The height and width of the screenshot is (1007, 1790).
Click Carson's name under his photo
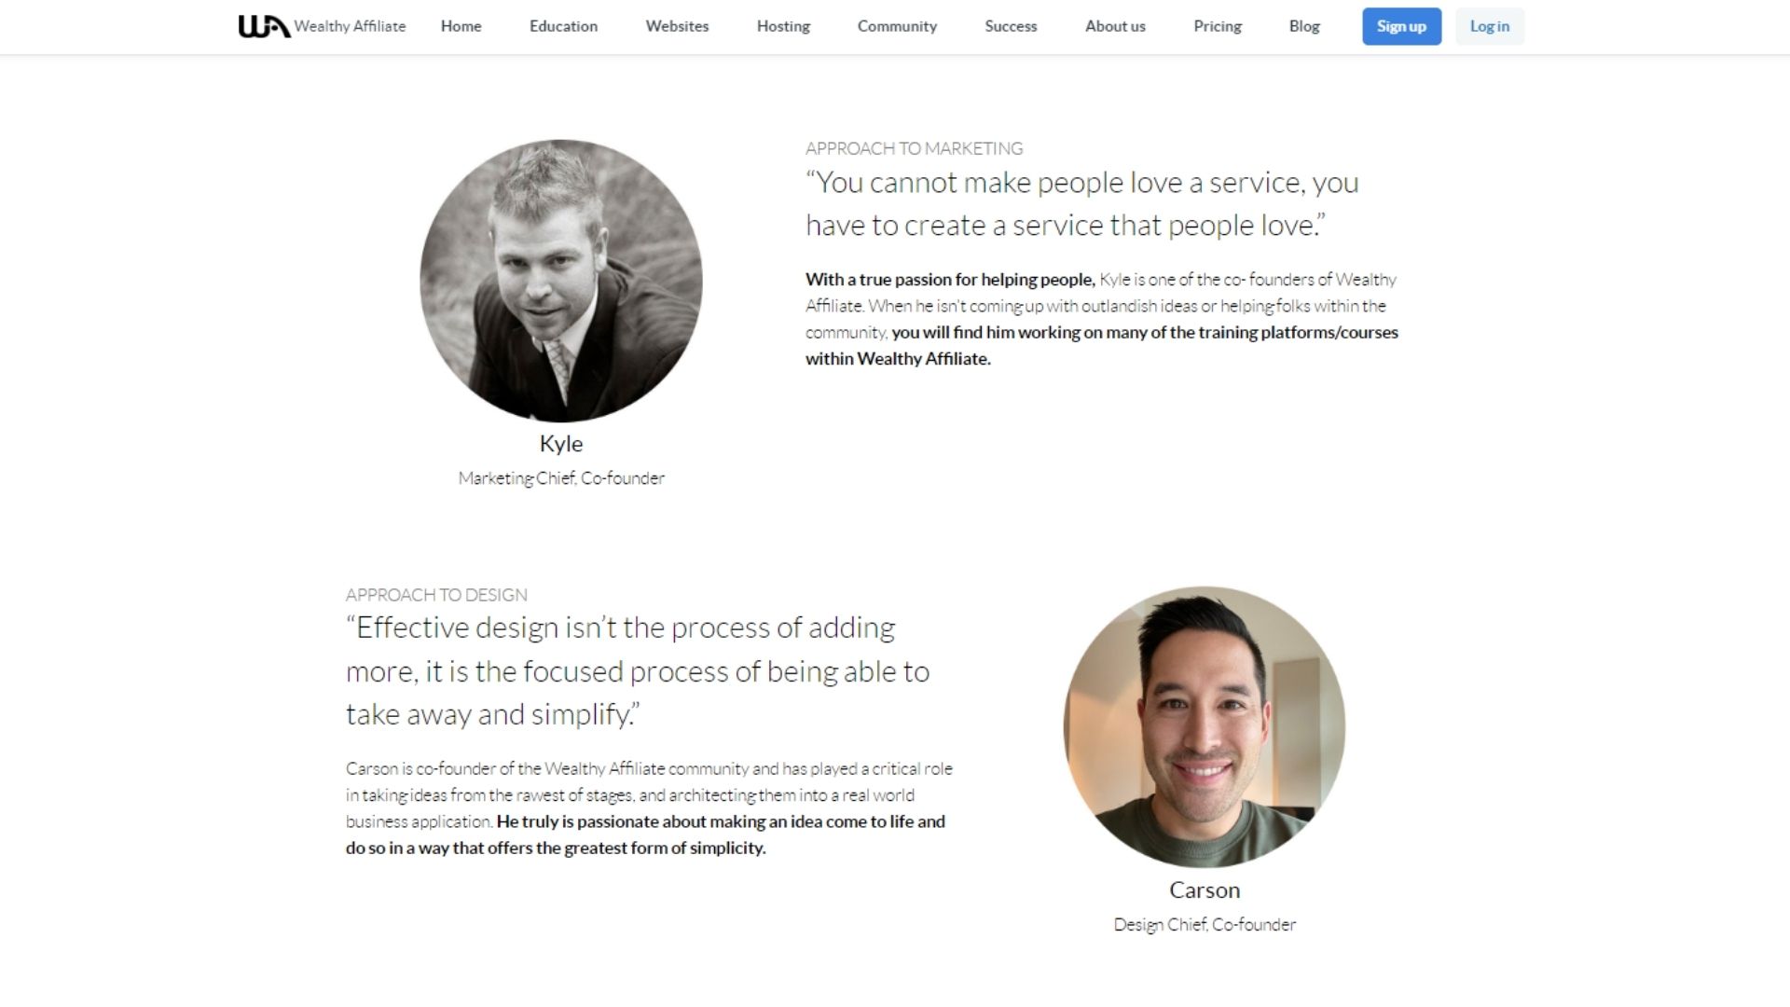tap(1204, 890)
